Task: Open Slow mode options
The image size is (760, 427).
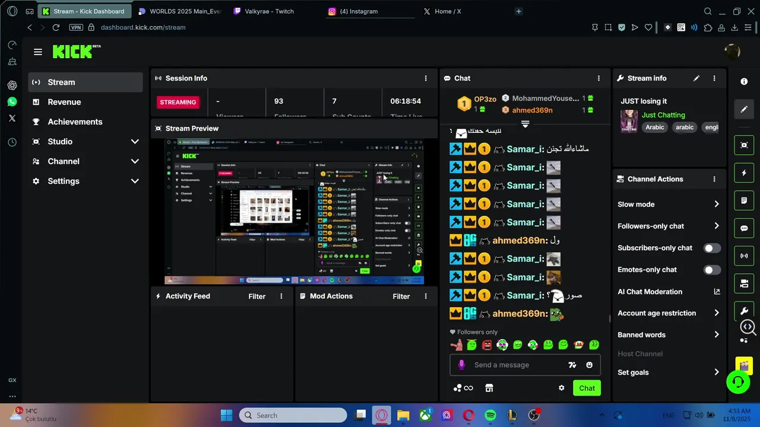Action: pos(669,204)
